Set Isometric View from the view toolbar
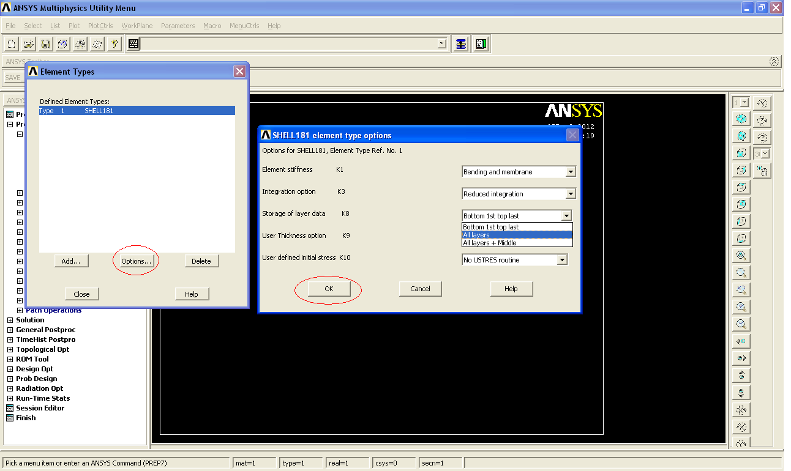Image resolution: width=791 pixels, height=471 pixels. pos(741,119)
